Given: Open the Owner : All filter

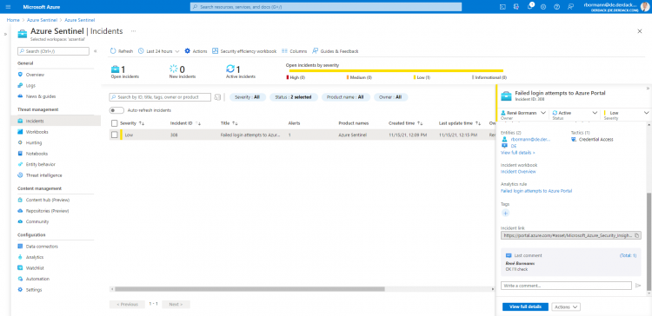Looking at the screenshot, I should 391,97.
